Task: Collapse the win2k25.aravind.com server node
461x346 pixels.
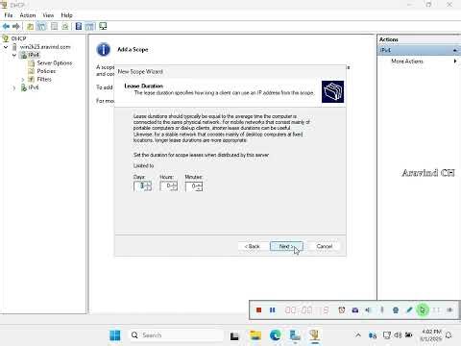Action: click(6, 47)
